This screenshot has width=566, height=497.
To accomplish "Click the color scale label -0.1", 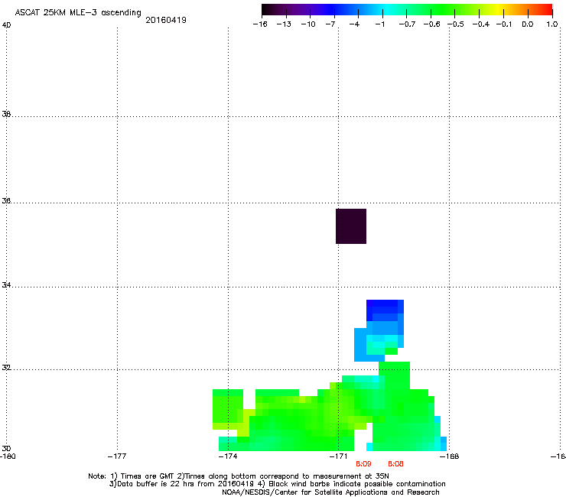I will click(x=504, y=24).
